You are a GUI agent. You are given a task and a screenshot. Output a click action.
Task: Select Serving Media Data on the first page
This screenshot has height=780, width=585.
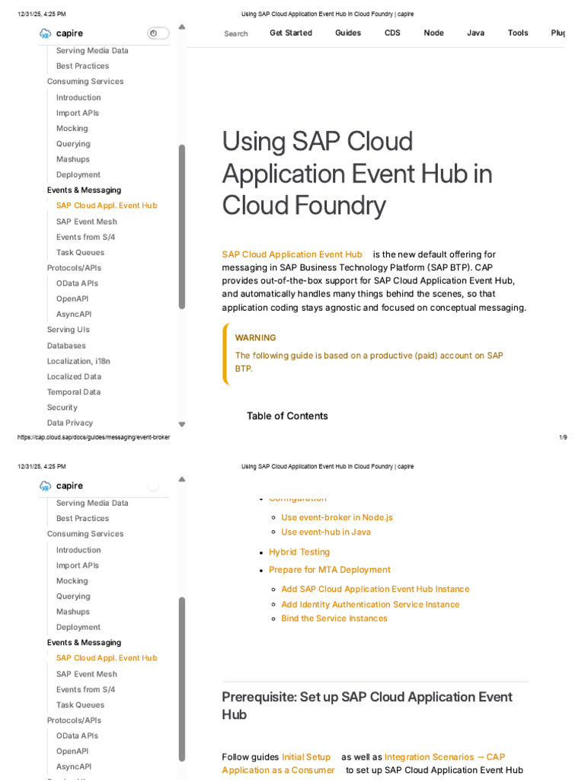[x=92, y=51]
